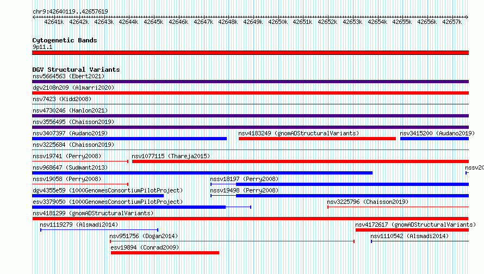Screen dimensions: 484x274
Task: Click esv19894 (Conrad2009) red bar
Action: coord(165,253)
